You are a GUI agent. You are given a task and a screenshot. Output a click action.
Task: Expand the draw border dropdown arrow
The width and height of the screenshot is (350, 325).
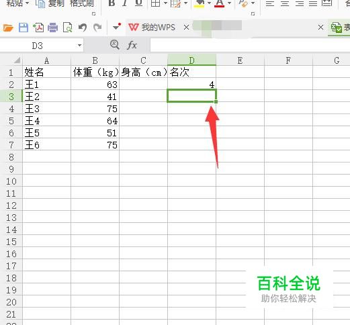pyautogui.click(x=185, y=3)
